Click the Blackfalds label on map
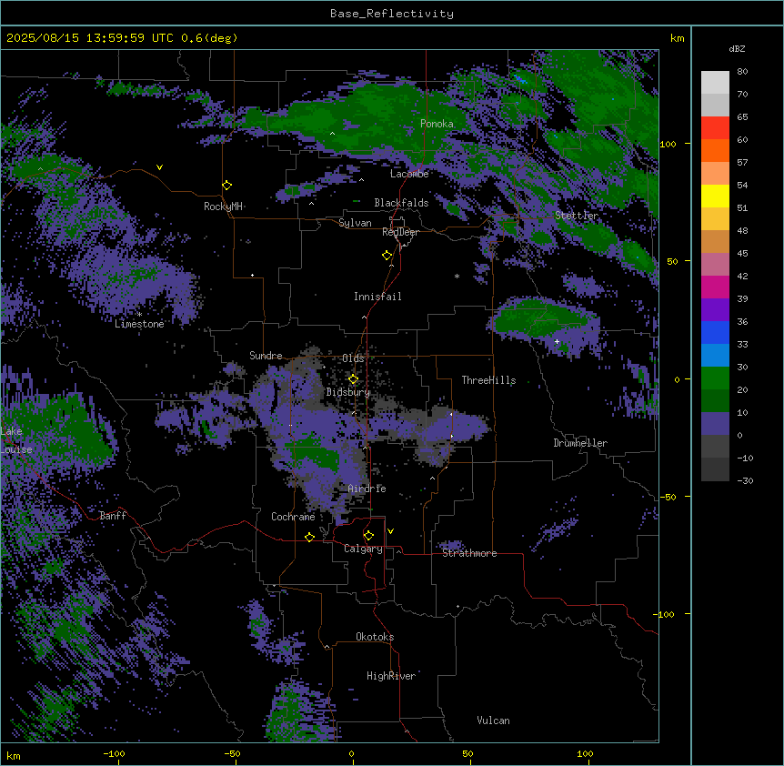The height and width of the screenshot is (766, 784). tap(401, 203)
